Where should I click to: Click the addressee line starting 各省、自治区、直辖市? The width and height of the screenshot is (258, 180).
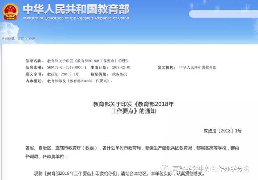click(x=132, y=148)
